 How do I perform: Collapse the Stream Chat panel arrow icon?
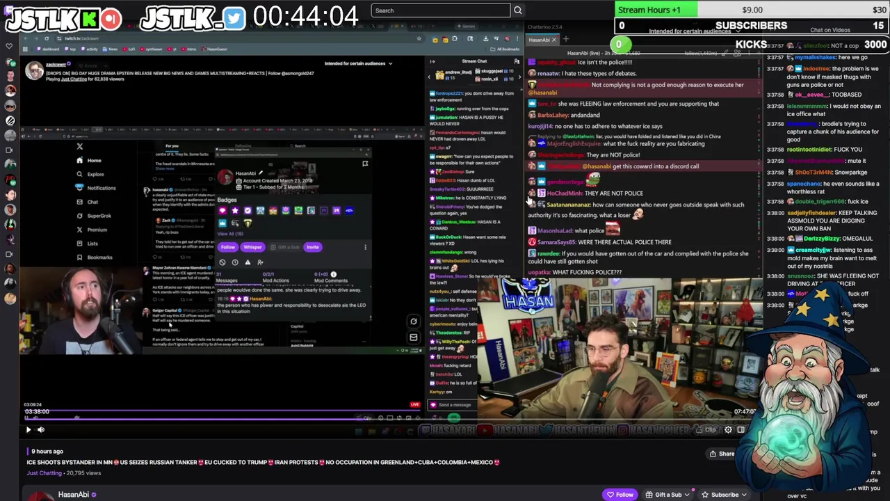(432, 61)
